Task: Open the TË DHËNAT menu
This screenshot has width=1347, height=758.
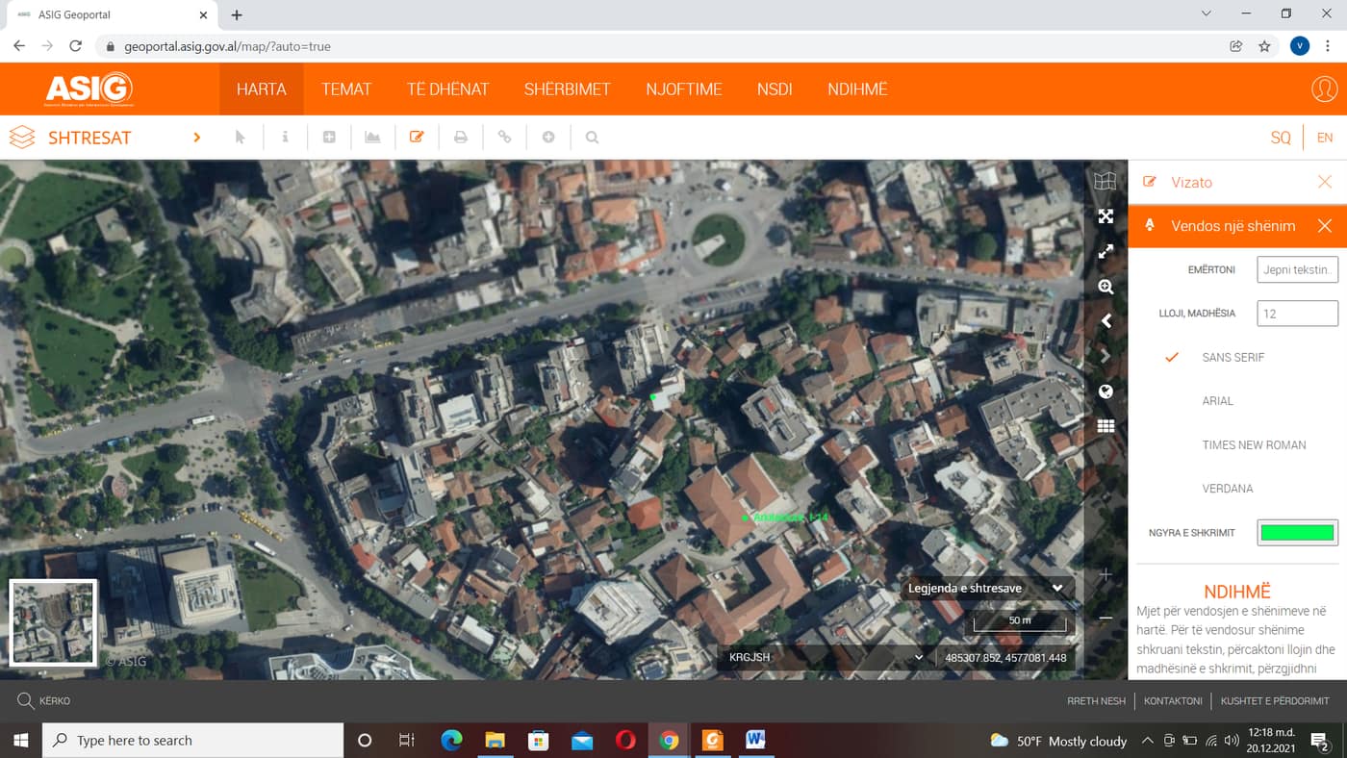Action: coord(447,89)
